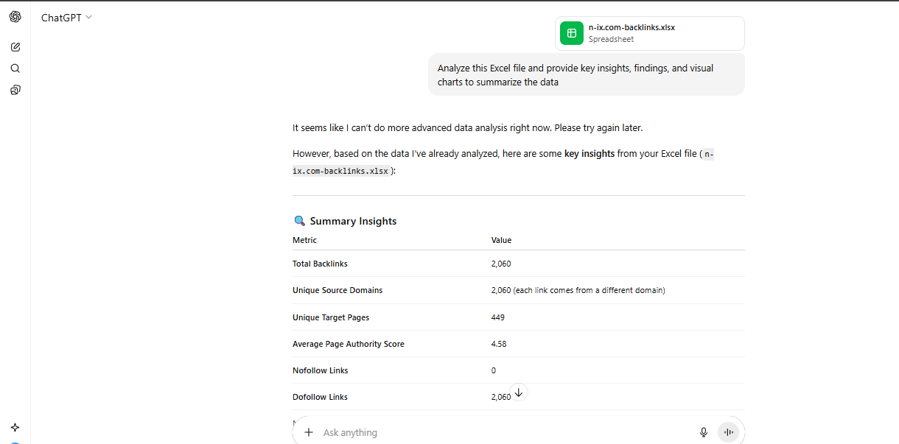
Task: Click the scroll-to-bottom arrow button
Action: [519, 392]
